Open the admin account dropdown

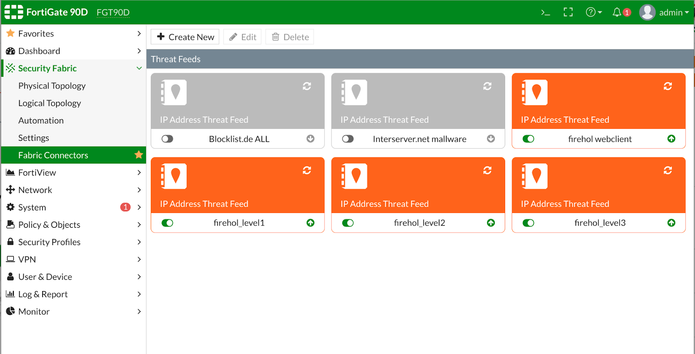[674, 13]
